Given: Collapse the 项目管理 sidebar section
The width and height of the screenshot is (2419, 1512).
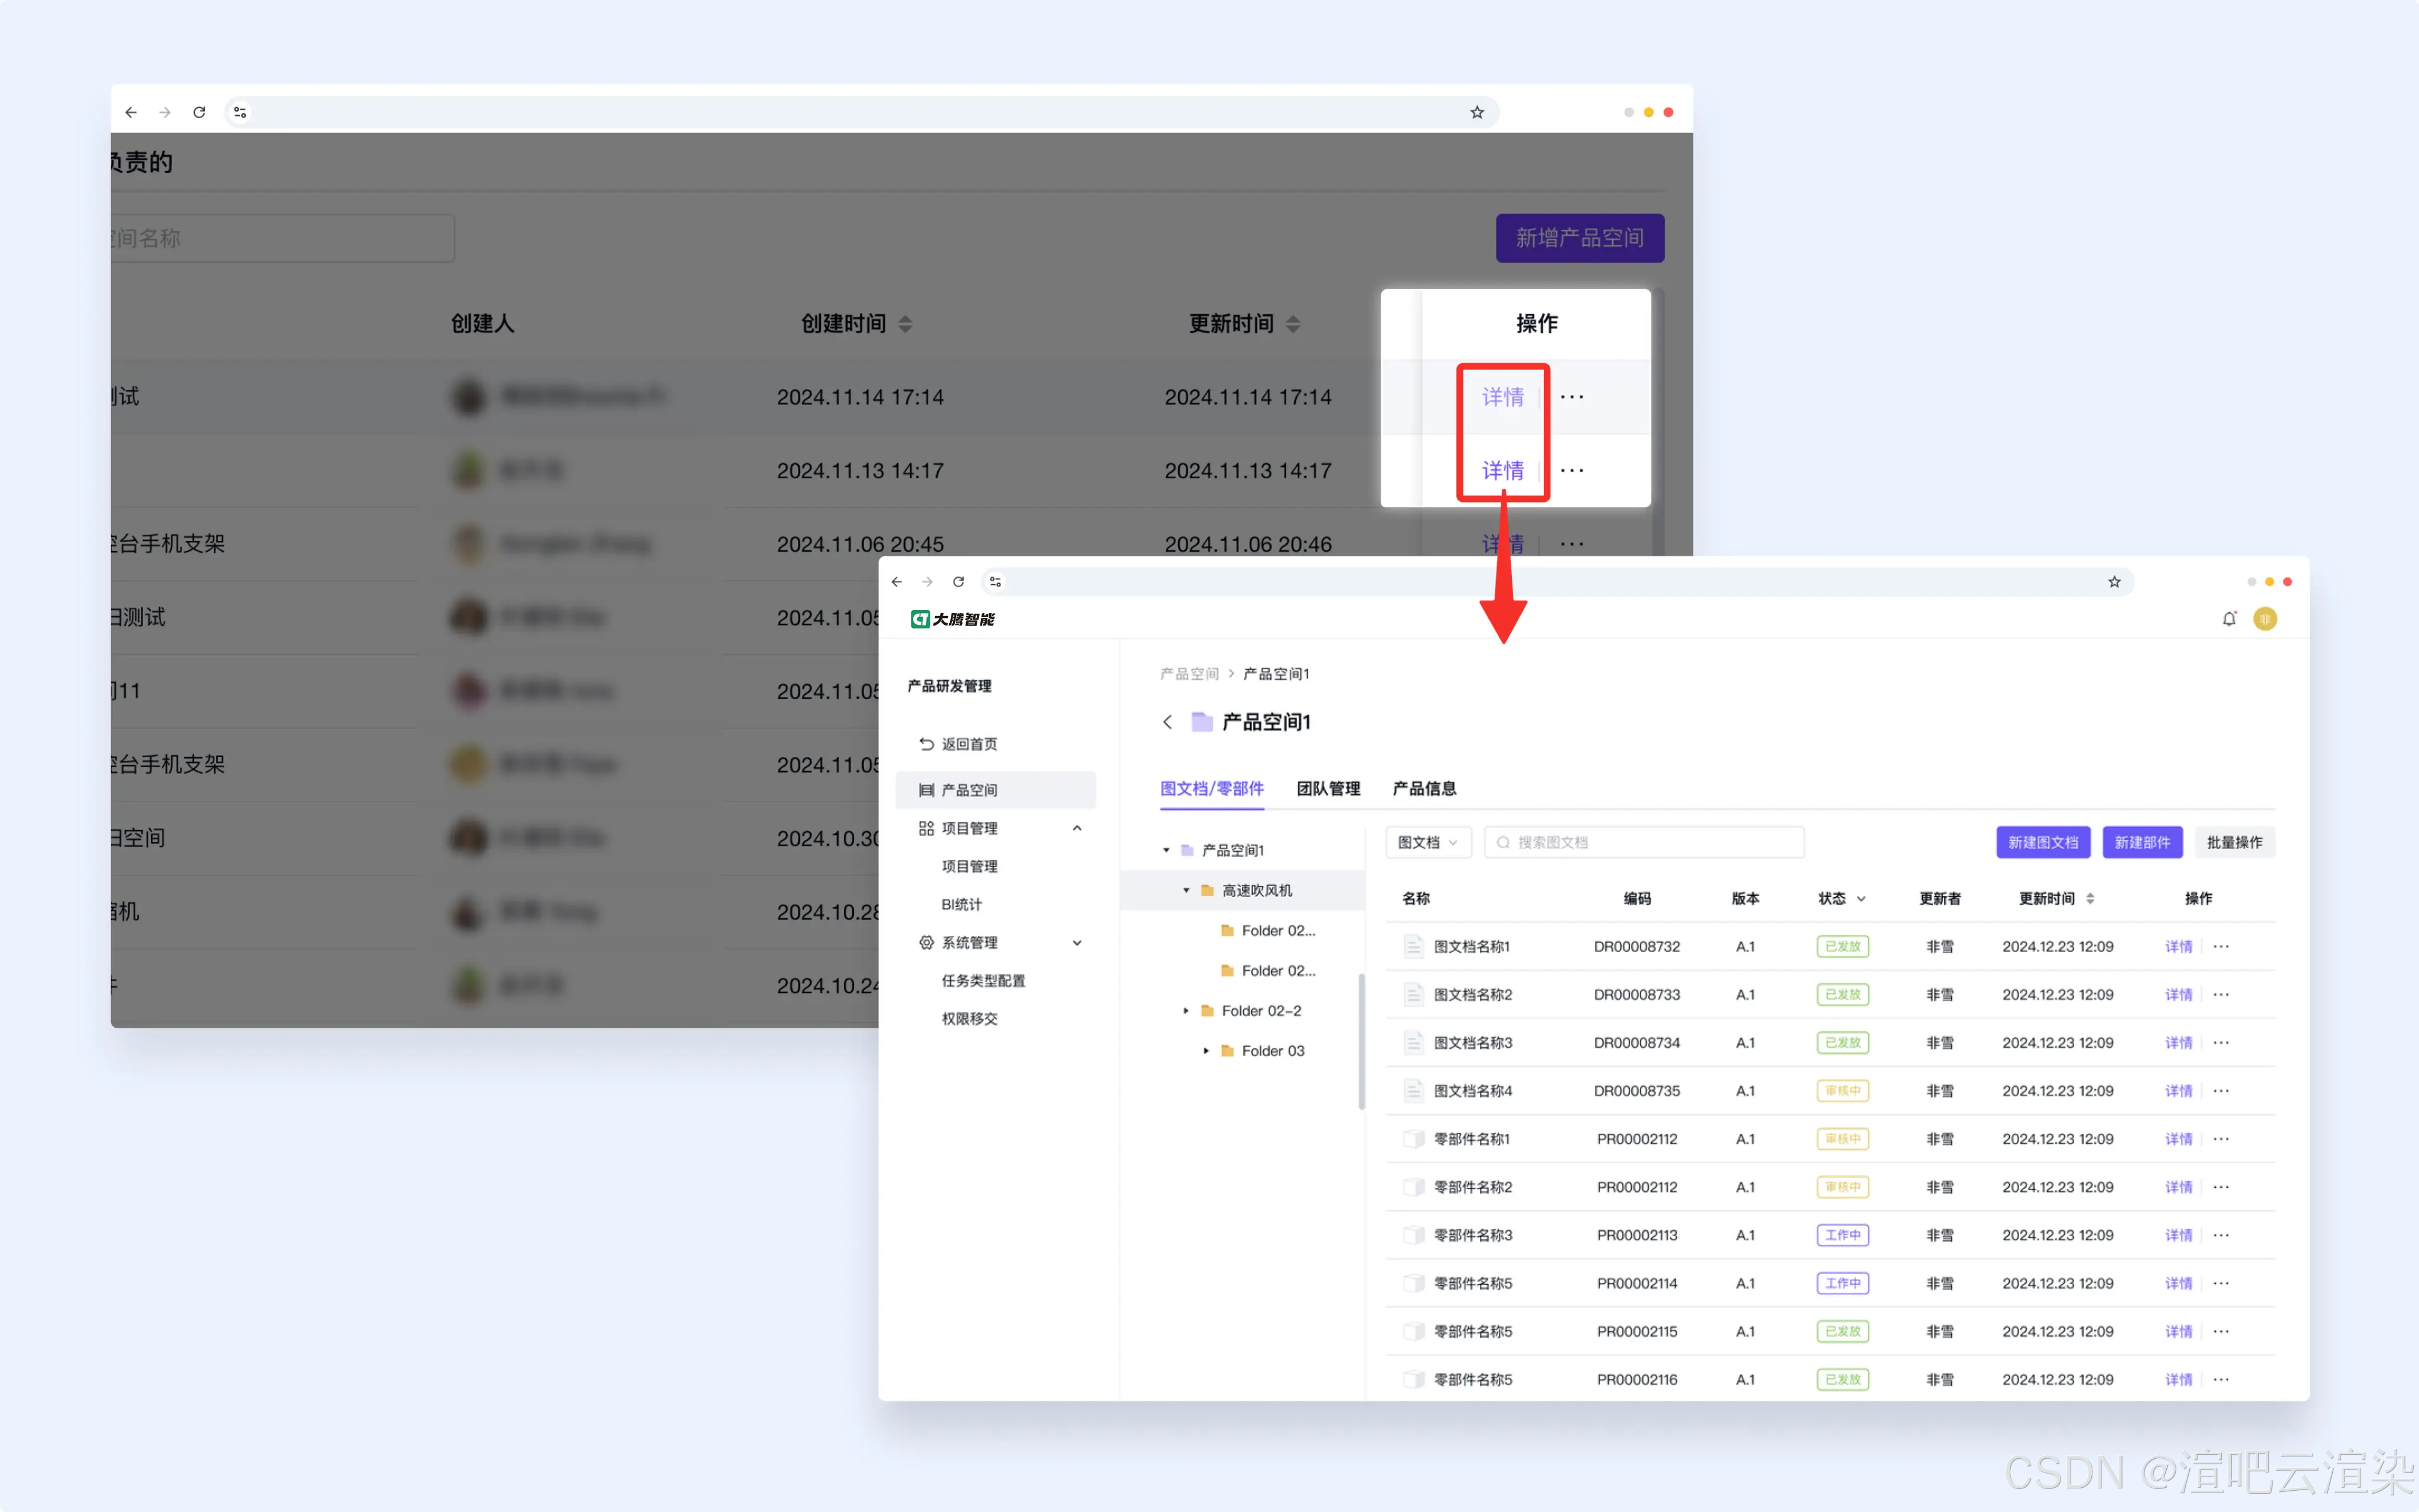Looking at the screenshot, I should point(1077,828).
